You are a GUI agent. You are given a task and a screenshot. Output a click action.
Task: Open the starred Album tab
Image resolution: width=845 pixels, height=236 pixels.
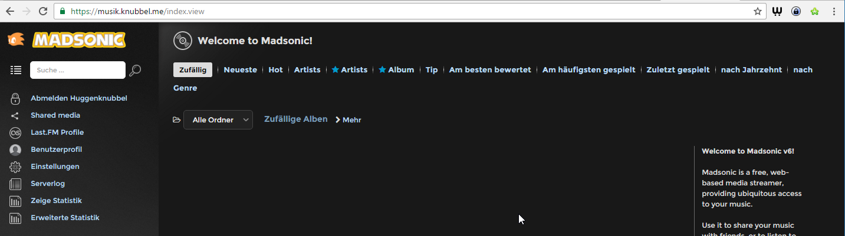pyautogui.click(x=396, y=70)
